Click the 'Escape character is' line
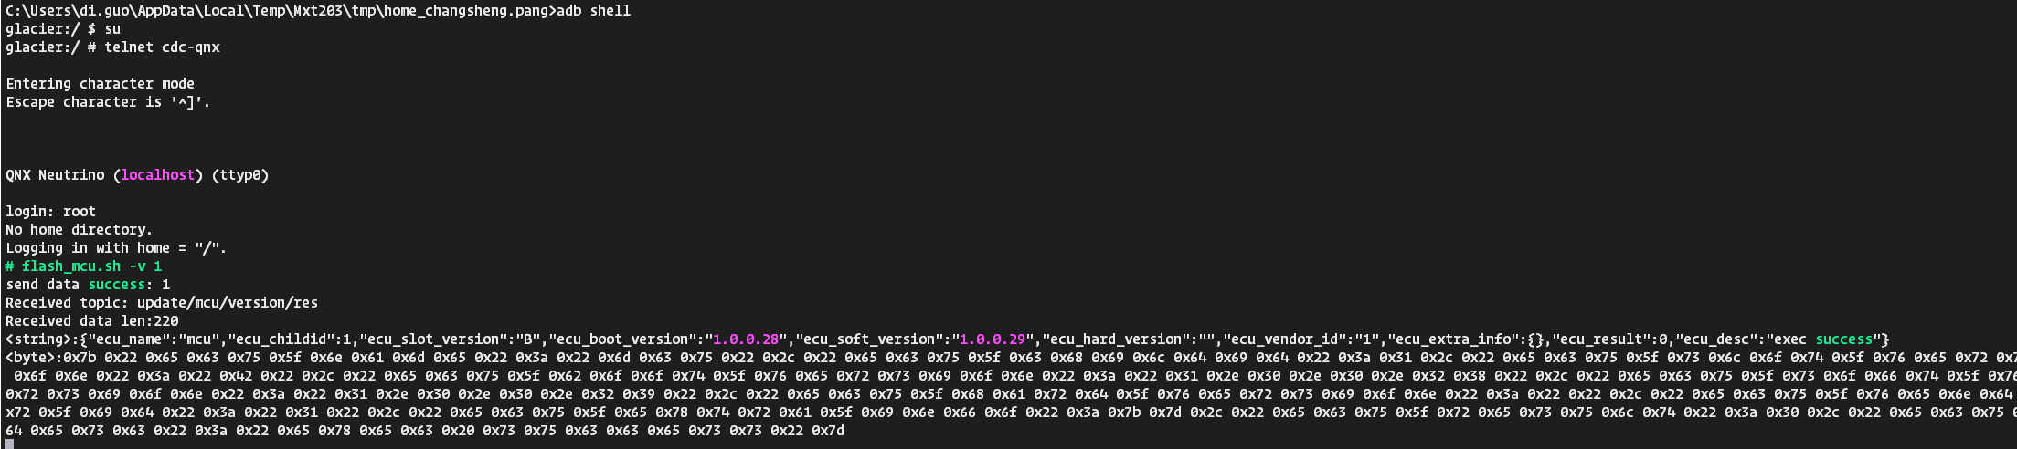2017x449 pixels. [108, 102]
